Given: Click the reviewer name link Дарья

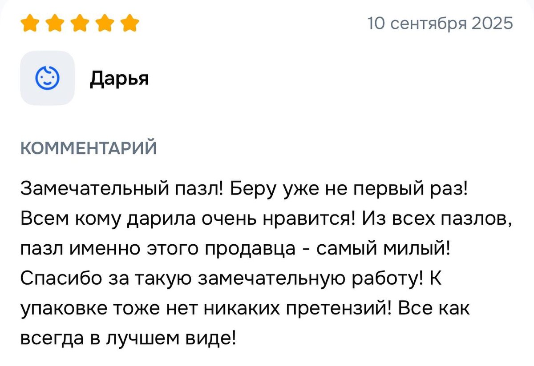Looking at the screenshot, I should (x=119, y=80).
